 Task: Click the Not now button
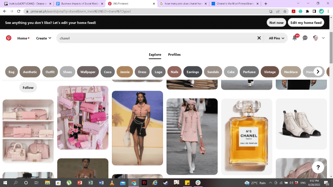(276, 23)
